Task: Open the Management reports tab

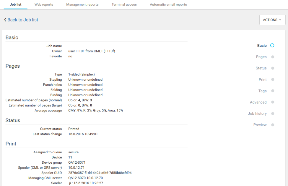Action: [82, 4]
